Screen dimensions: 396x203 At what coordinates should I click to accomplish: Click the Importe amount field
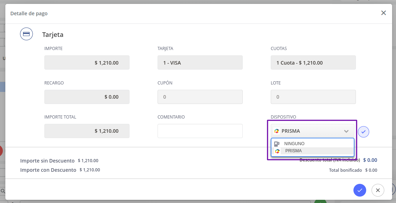(87, 62)
